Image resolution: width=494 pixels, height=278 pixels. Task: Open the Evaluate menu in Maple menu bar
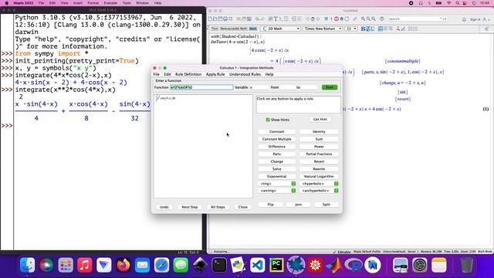click(110, 3)
